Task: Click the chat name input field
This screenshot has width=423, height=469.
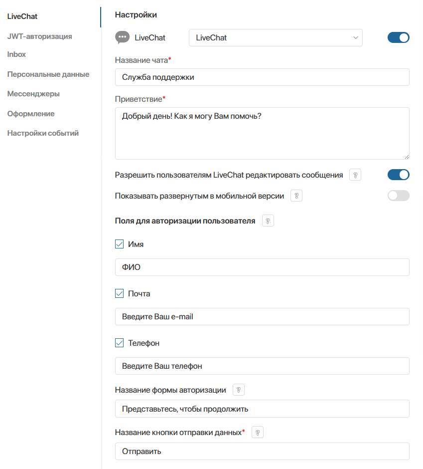Action: pos(262,77)
